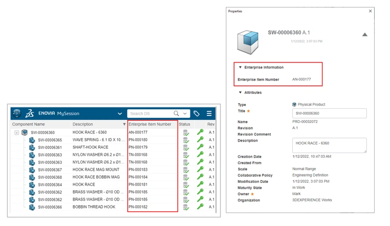This screenshot has height=226, width=390.
Task: Open the MySession dropdown chevron
Action: [119, 114]
